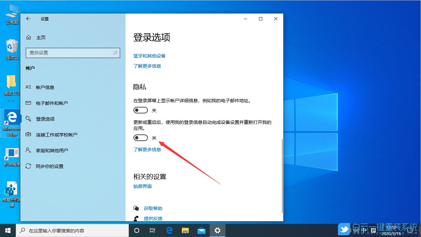Select 电子邮件和帐户 sidebar icon
The width and height of the screenshot is (421, 237).
[30, 103]
